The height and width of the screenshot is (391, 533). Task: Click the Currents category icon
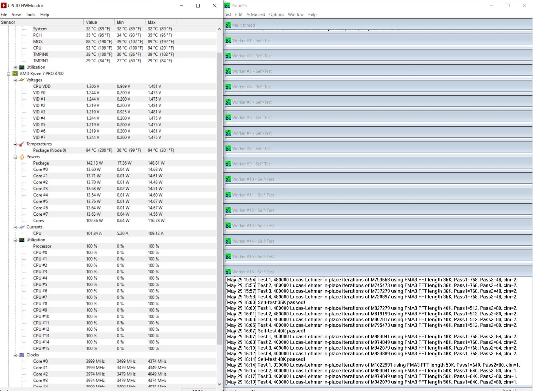pos(22,227)
